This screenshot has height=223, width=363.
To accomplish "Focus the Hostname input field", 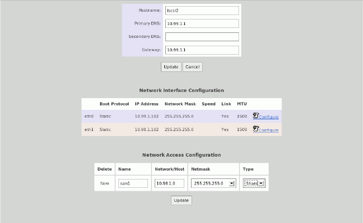I will click(x=202, y=11).
